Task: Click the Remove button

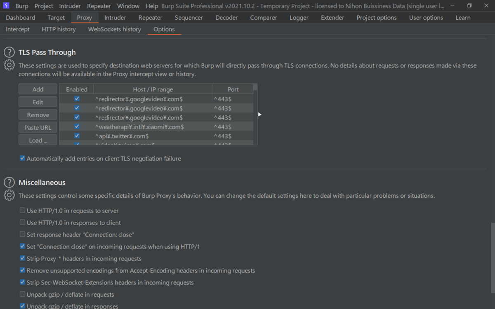Action: point(38,115)
